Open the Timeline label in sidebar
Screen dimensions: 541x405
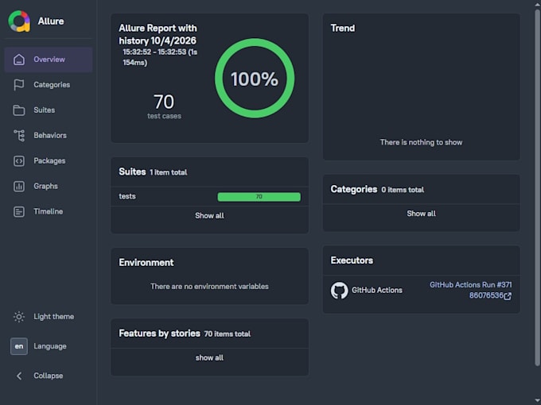pos(49,211)
